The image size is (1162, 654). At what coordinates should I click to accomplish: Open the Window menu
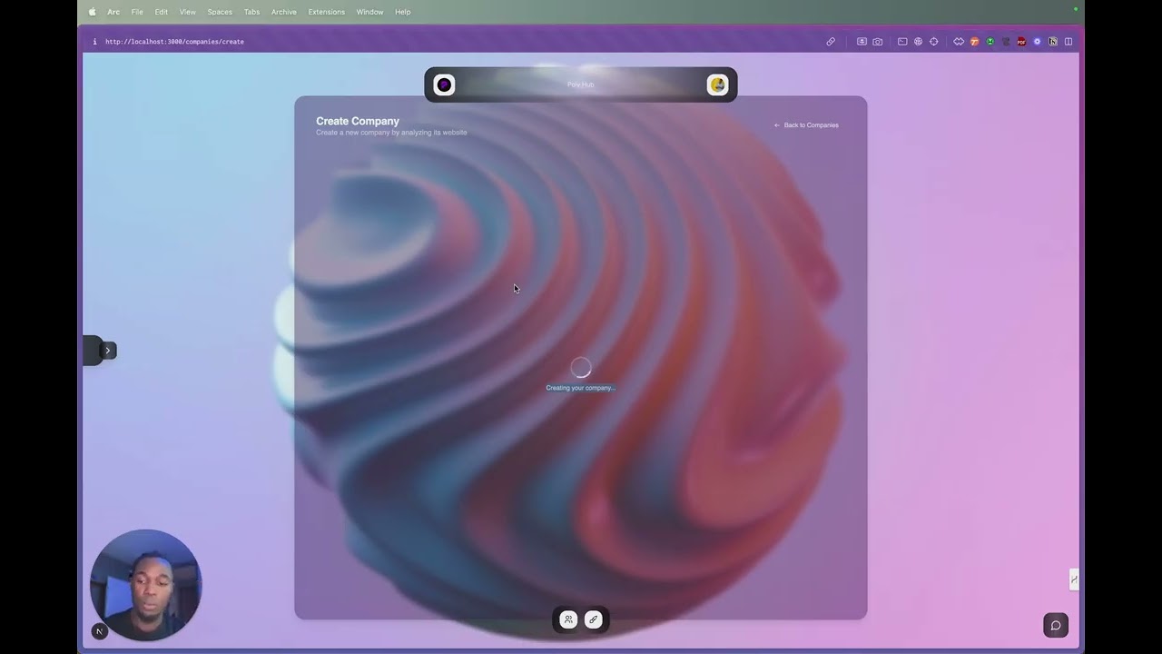[x=369, y=12]
